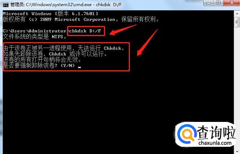240x154 pixels.
Task: Open the chaxunla.com watermark link
Action: click(x=215, y=143)
